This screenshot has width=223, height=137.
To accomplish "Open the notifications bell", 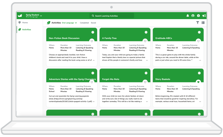I will click(x=188, y=16).
